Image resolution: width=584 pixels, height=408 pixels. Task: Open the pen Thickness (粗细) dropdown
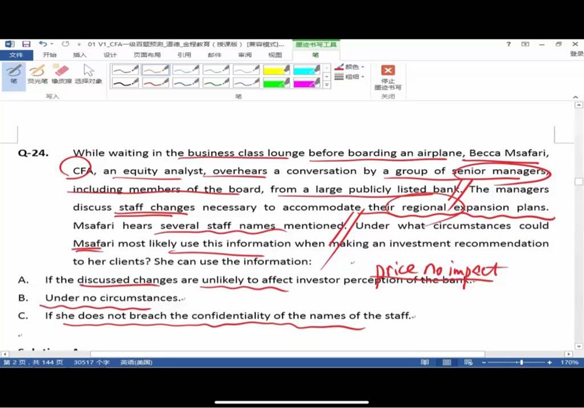click(x=350, y=77)
